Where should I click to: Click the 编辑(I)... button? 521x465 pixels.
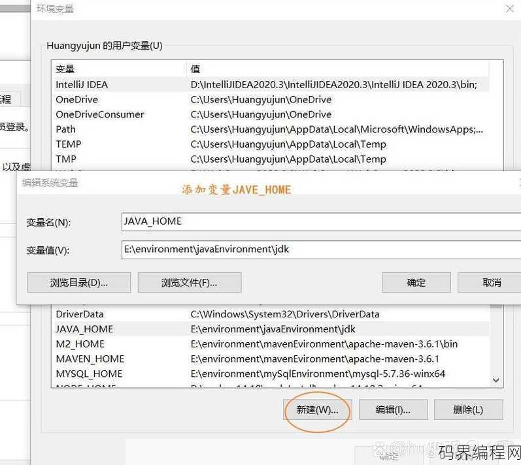[393, 410]
